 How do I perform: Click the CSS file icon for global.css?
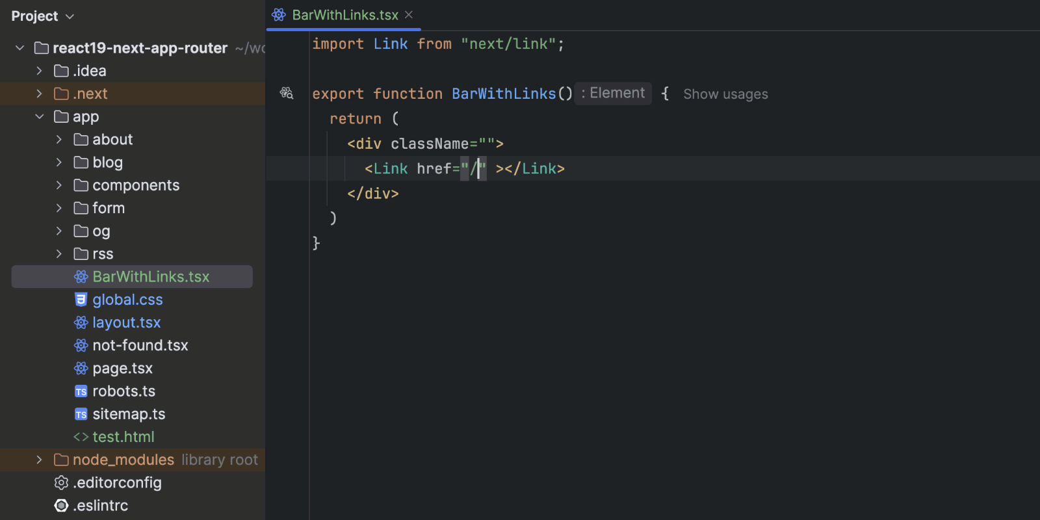tap(81, 300)
